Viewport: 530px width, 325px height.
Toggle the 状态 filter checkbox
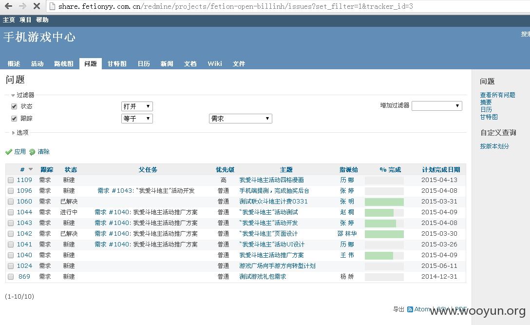(14, 106)
